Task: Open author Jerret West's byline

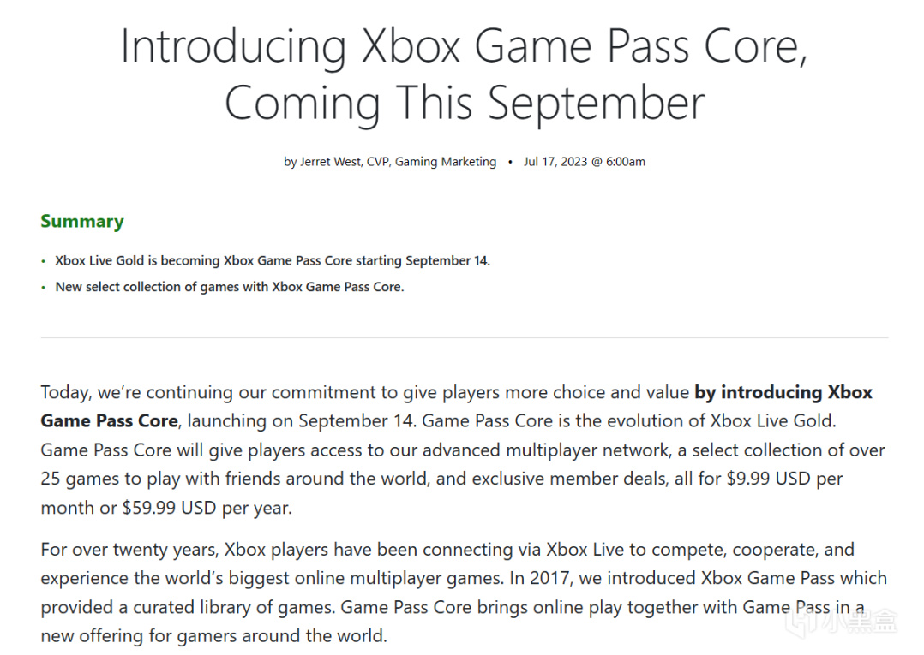Action: pyautogui.click(x=321, y=162)
